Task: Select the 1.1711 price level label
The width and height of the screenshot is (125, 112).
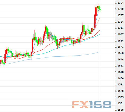Action: 119,28
